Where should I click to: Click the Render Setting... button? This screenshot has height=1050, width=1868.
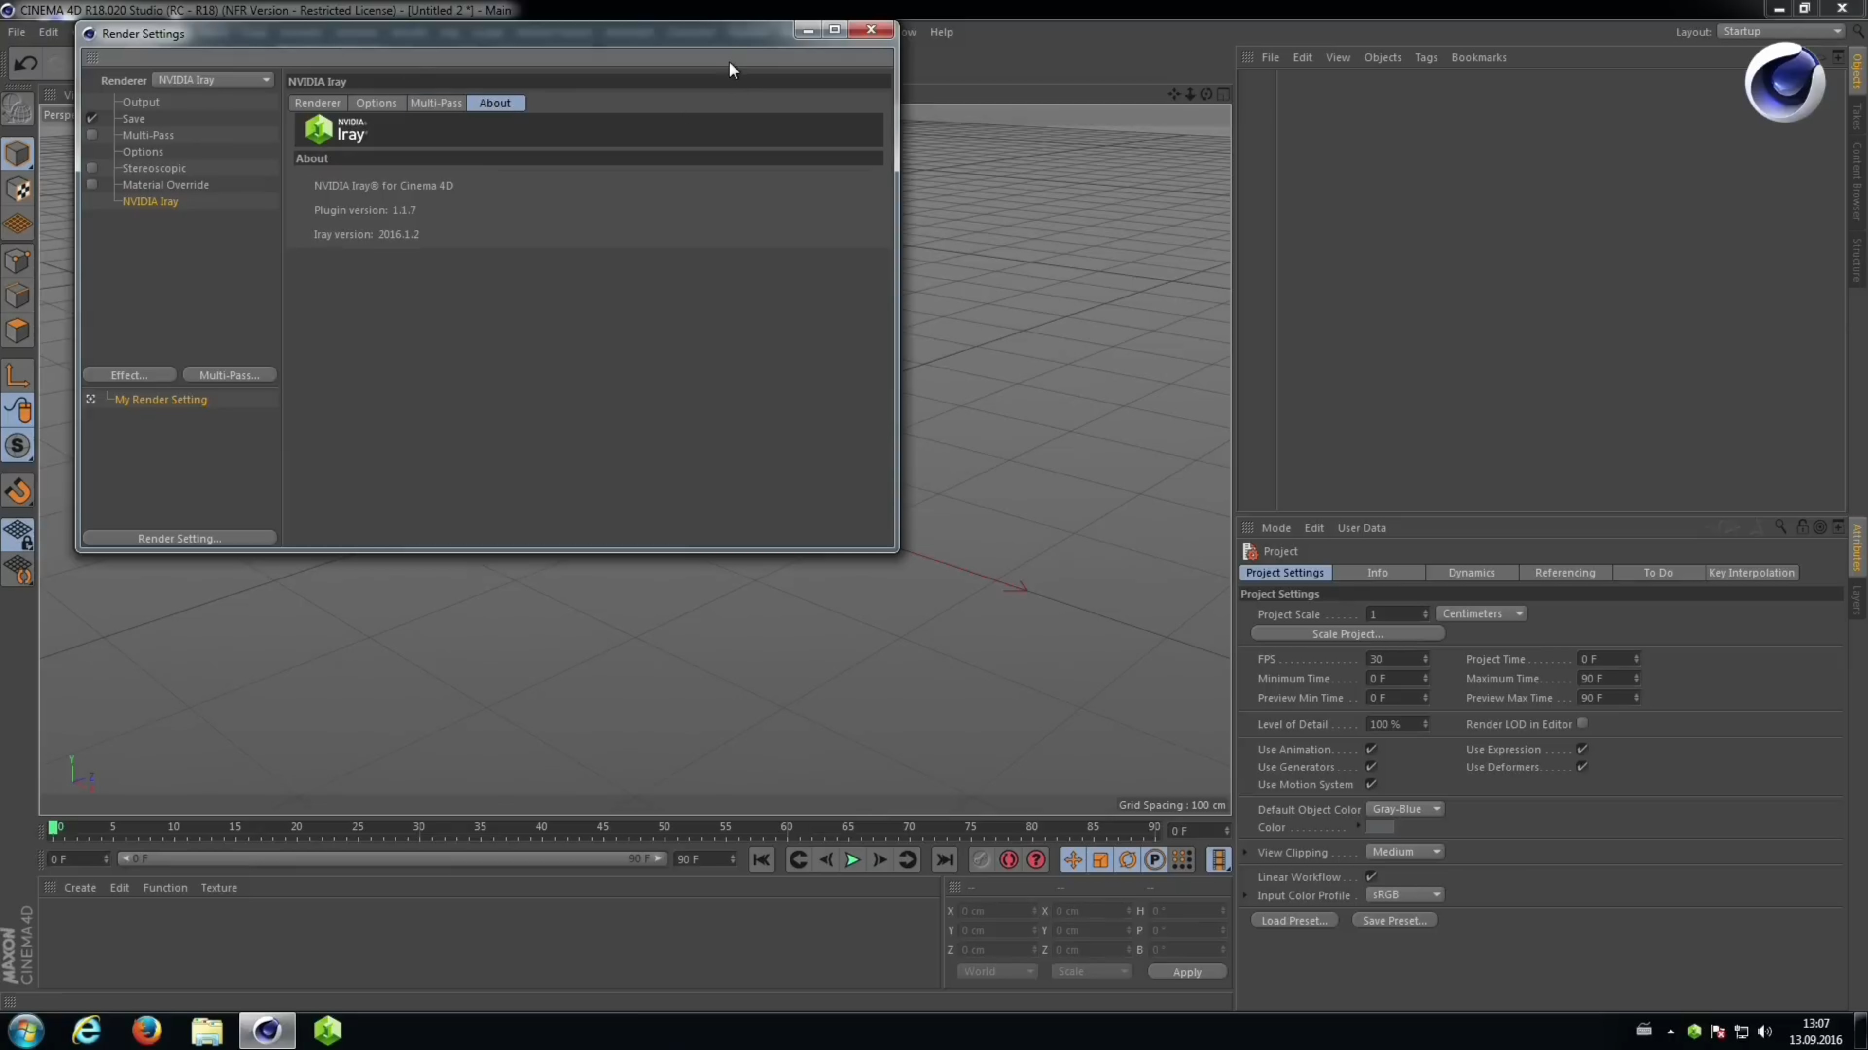pyautogui.click(x=180, y=539)
